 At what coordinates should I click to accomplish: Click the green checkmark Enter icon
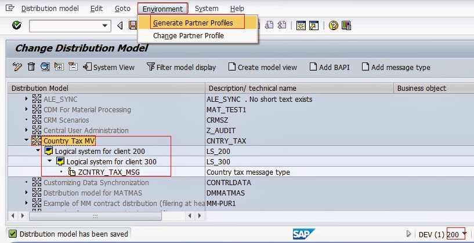17,25
